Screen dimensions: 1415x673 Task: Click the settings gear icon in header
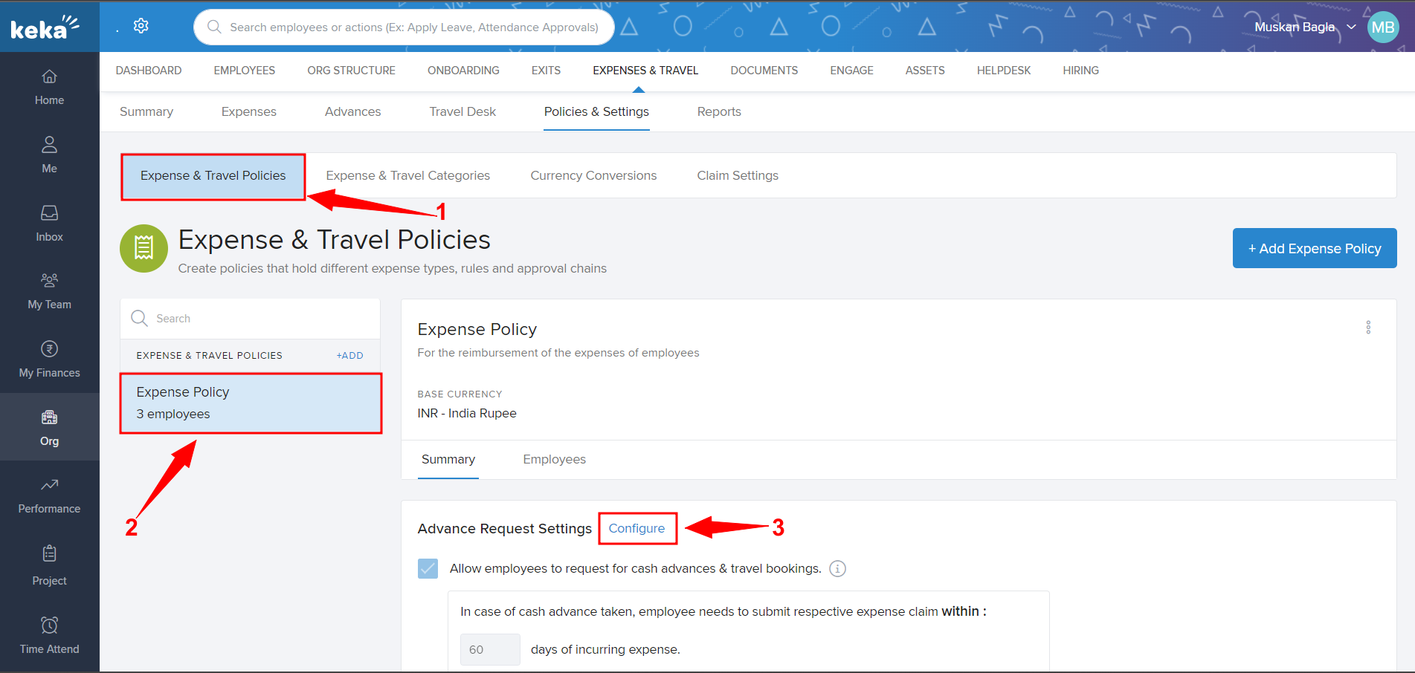click(141, 27)
